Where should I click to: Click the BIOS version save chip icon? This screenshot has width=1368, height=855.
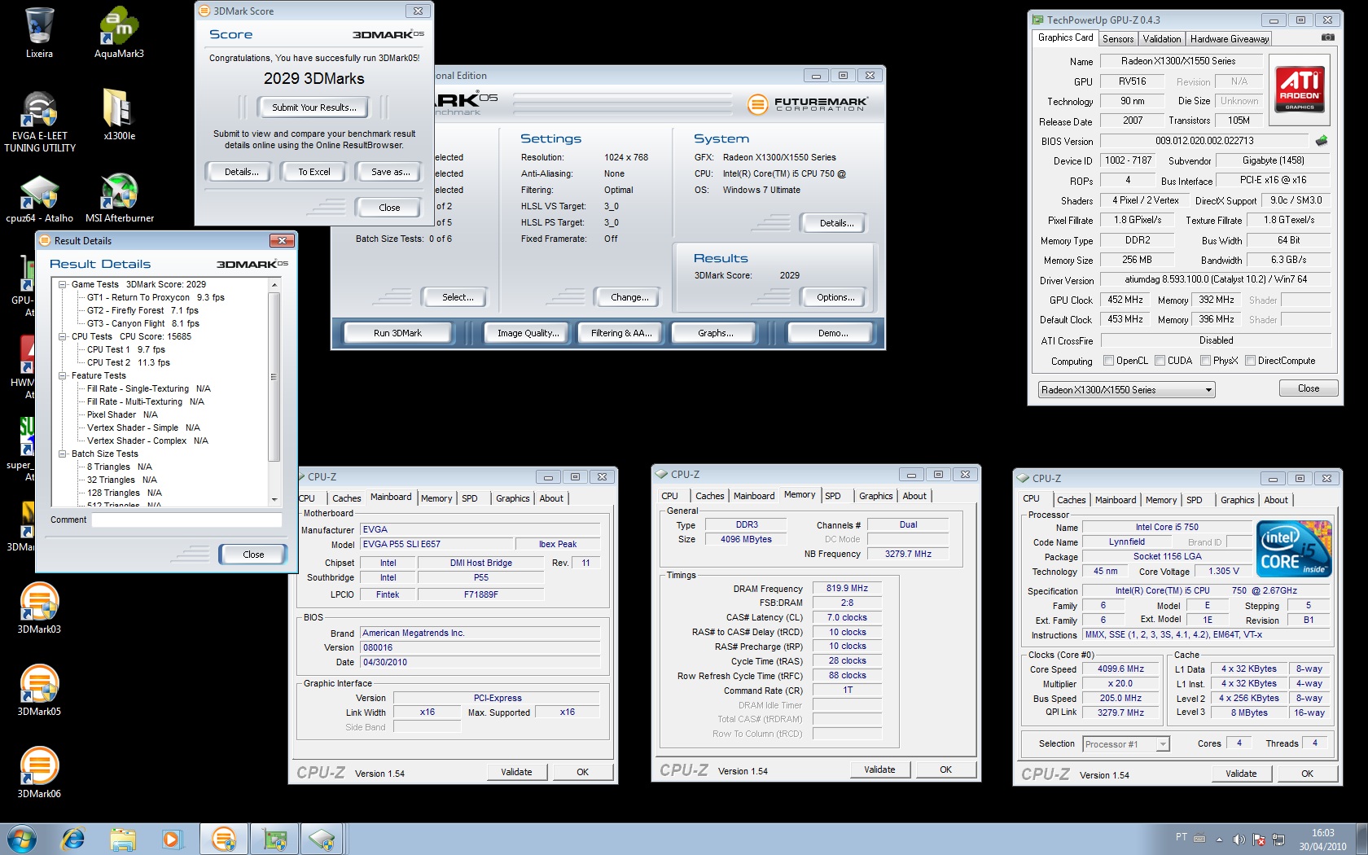click(1321, 141)
